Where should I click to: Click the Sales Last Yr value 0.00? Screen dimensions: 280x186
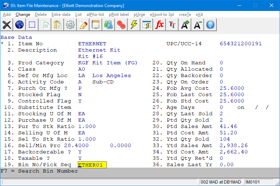pyautogui.click(x=227, y=164)
